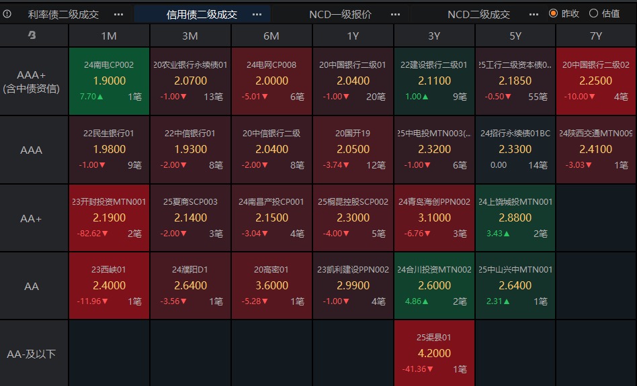Click the 5Y column header
Screen dimensions: 637x386
(x=515, y=36)
